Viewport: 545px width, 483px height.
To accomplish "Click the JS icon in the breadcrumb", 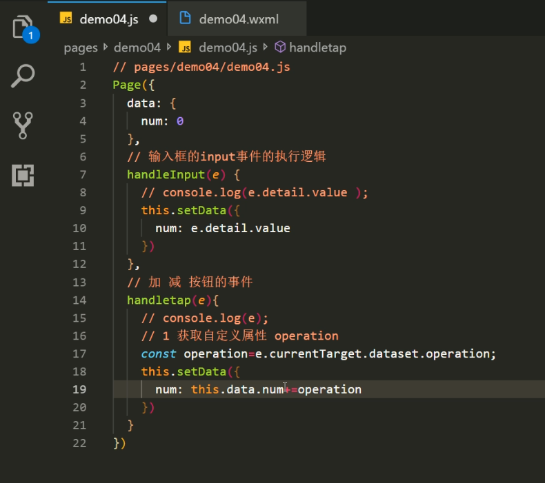I will (x=185, y=47).
